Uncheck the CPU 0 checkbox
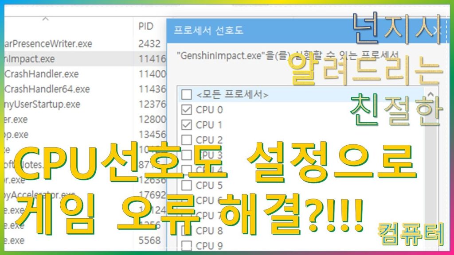Viewport: 454px width, 255px height. tap(187, 109)
